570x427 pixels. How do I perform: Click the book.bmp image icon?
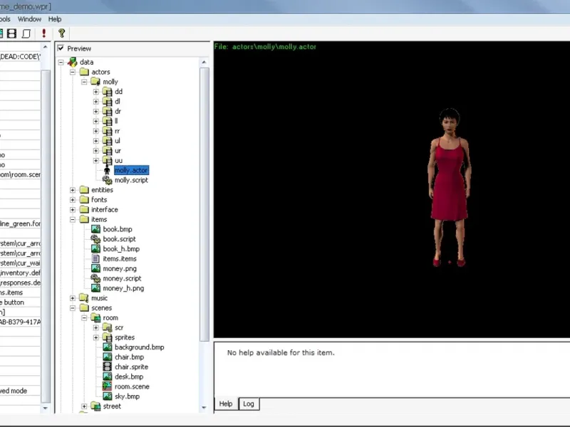[x=95, y=229]
